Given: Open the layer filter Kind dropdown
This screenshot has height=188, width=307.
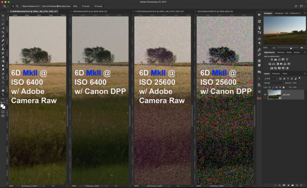Looking at the screenshot, I should (271, 79).
